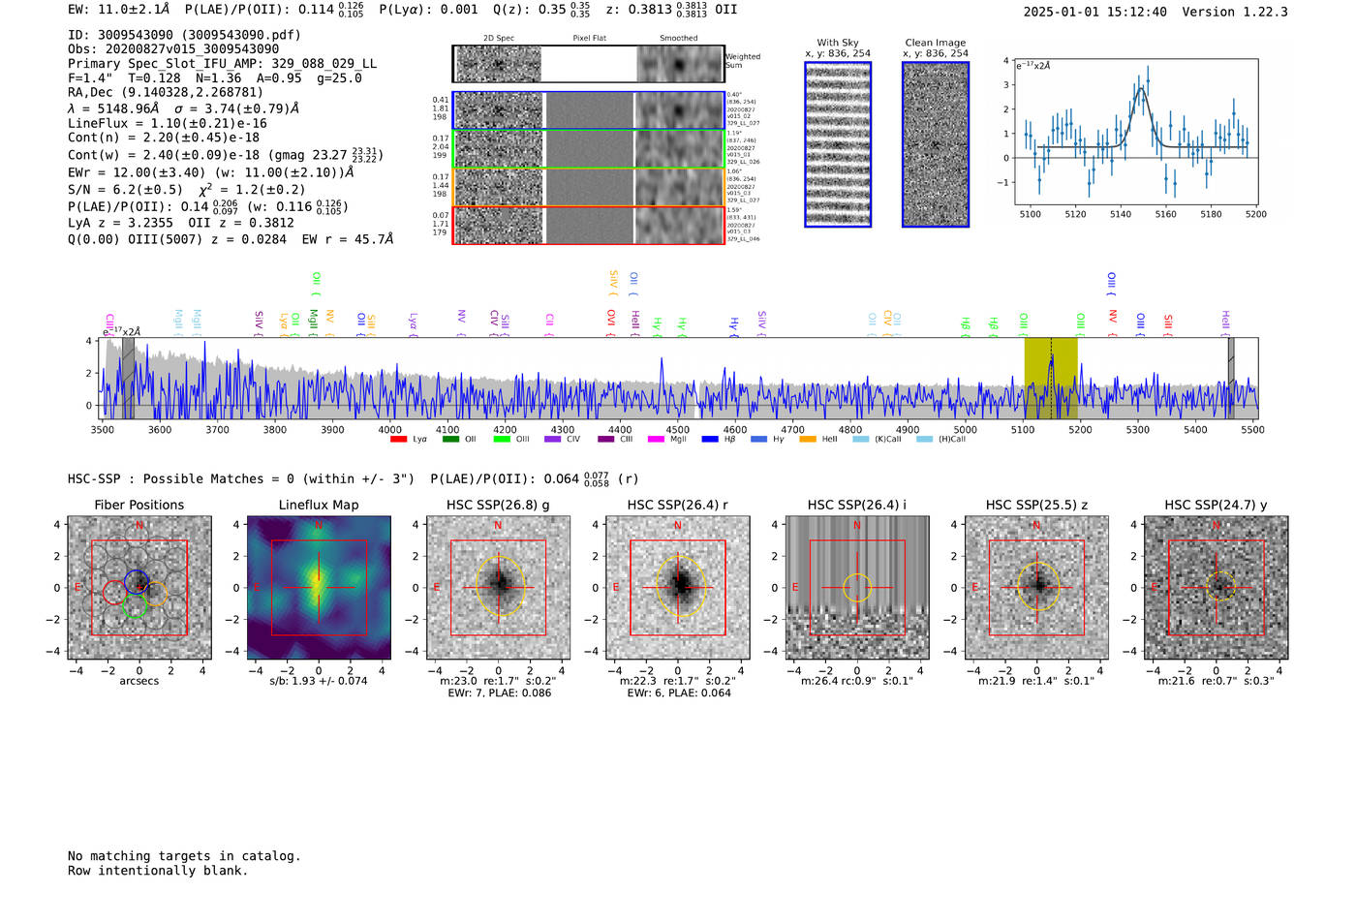Viewport: 1356px width, 923px height.
Task: Open the Fiber Positions image panel
Action: (x=139, y=588)
